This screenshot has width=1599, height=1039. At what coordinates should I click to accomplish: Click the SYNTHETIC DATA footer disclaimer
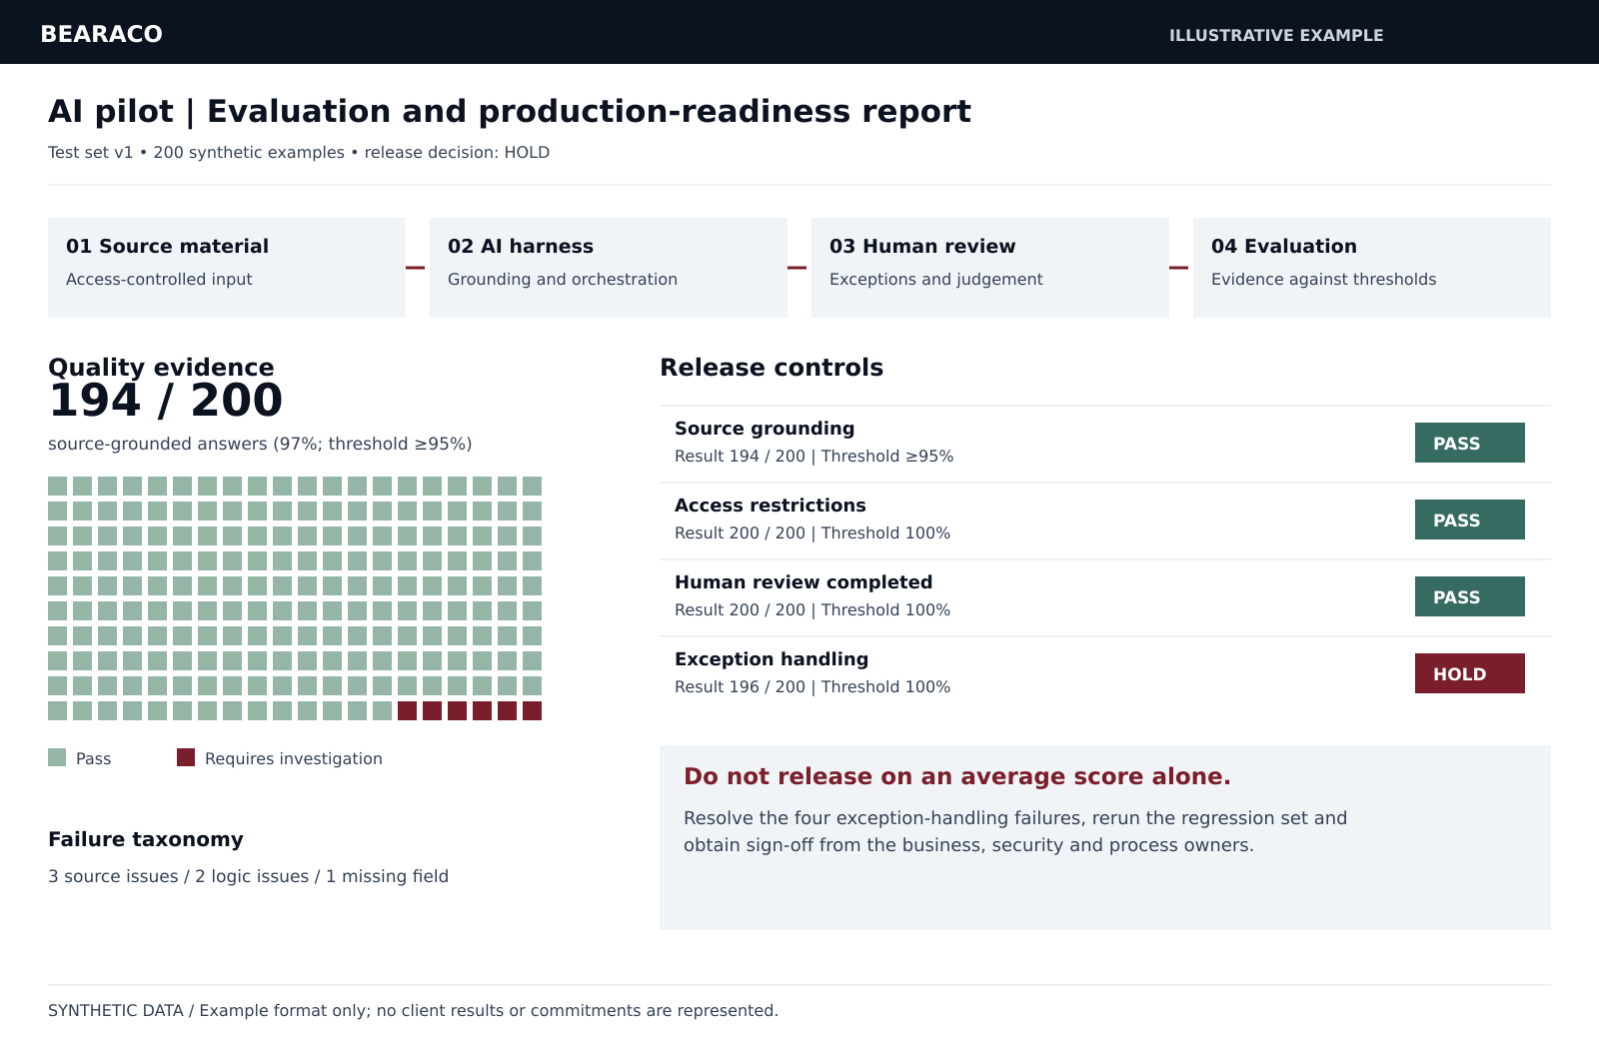(413, 1010)
